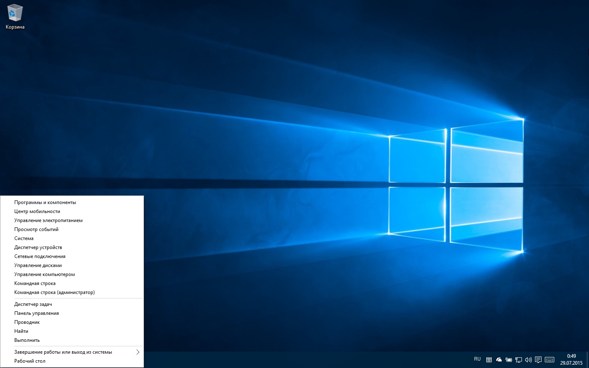Show the touch keyboard from the taskbar
The height and width of the screenshot is (368, 589).
pos(550,360)
